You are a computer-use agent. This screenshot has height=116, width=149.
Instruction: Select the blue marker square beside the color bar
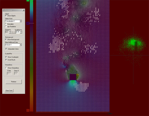coord(28,23)
